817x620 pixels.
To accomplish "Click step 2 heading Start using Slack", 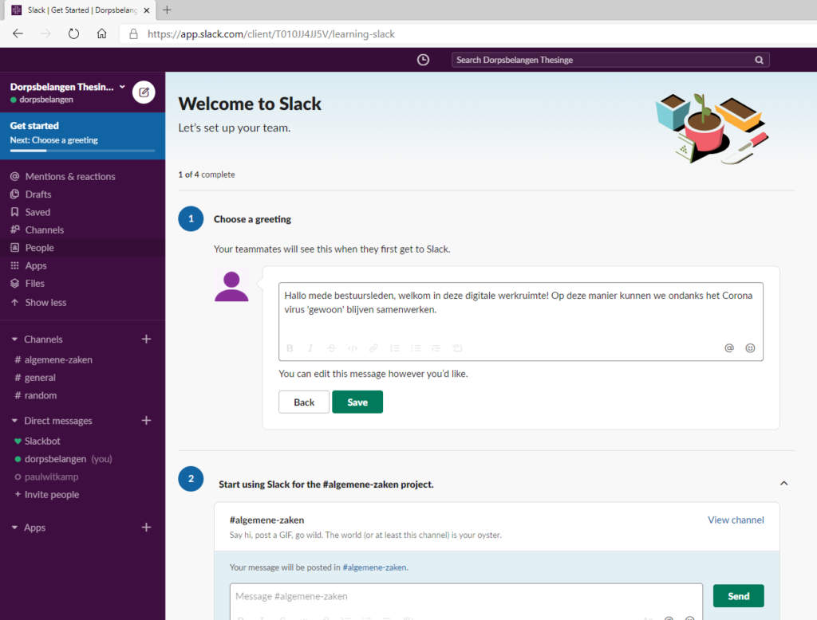I will coord(326,485).
